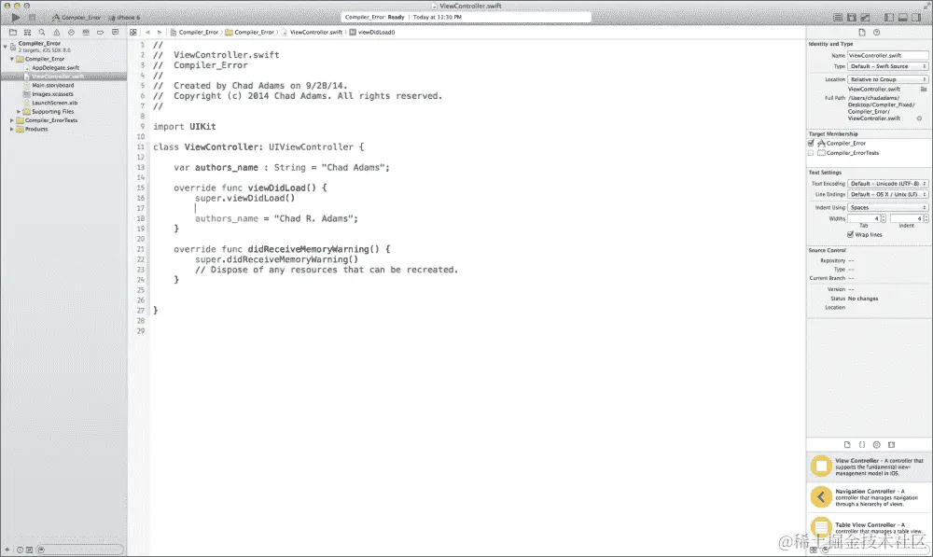
Task: Click the Name field ViewController.swift
Action: [888, 55]
